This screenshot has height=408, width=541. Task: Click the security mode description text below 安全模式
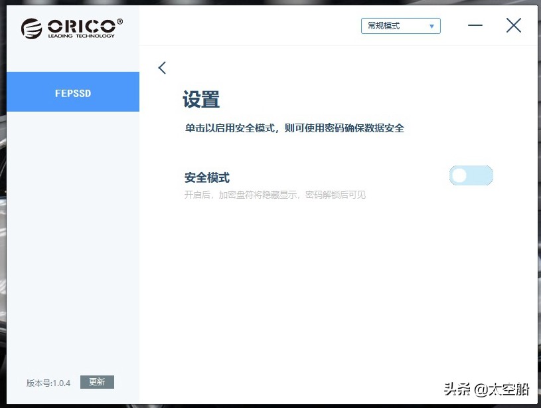click(273, 194)
